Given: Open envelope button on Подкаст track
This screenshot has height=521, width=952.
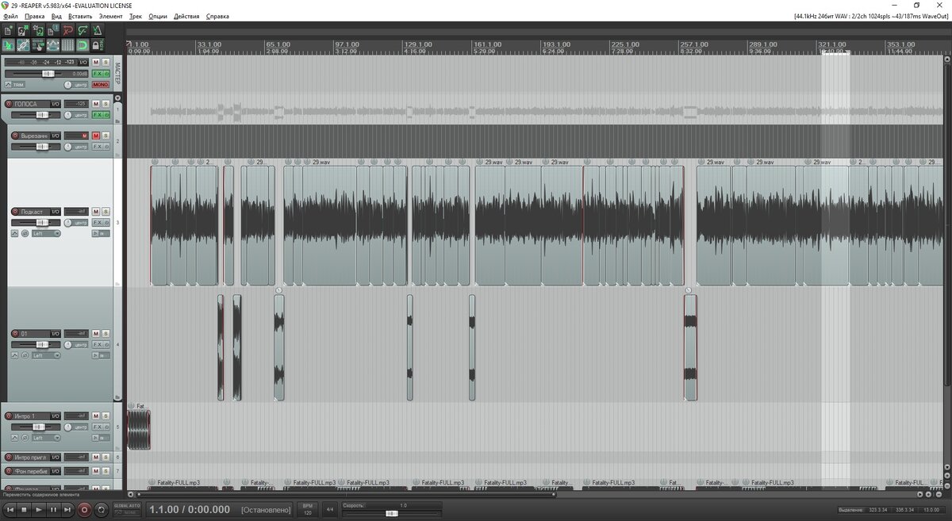Looking at the screenshot, I should point(14,234).
